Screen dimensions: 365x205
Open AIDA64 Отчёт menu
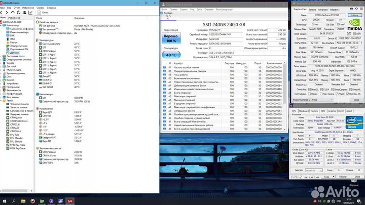[17, 8]
